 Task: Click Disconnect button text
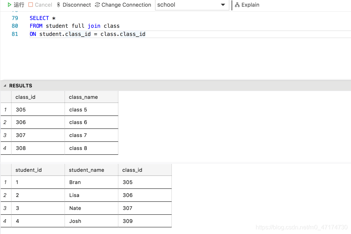click(77, 5)
